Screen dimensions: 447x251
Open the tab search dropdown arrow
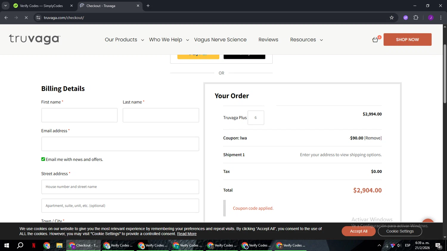[x=5, y=6]
